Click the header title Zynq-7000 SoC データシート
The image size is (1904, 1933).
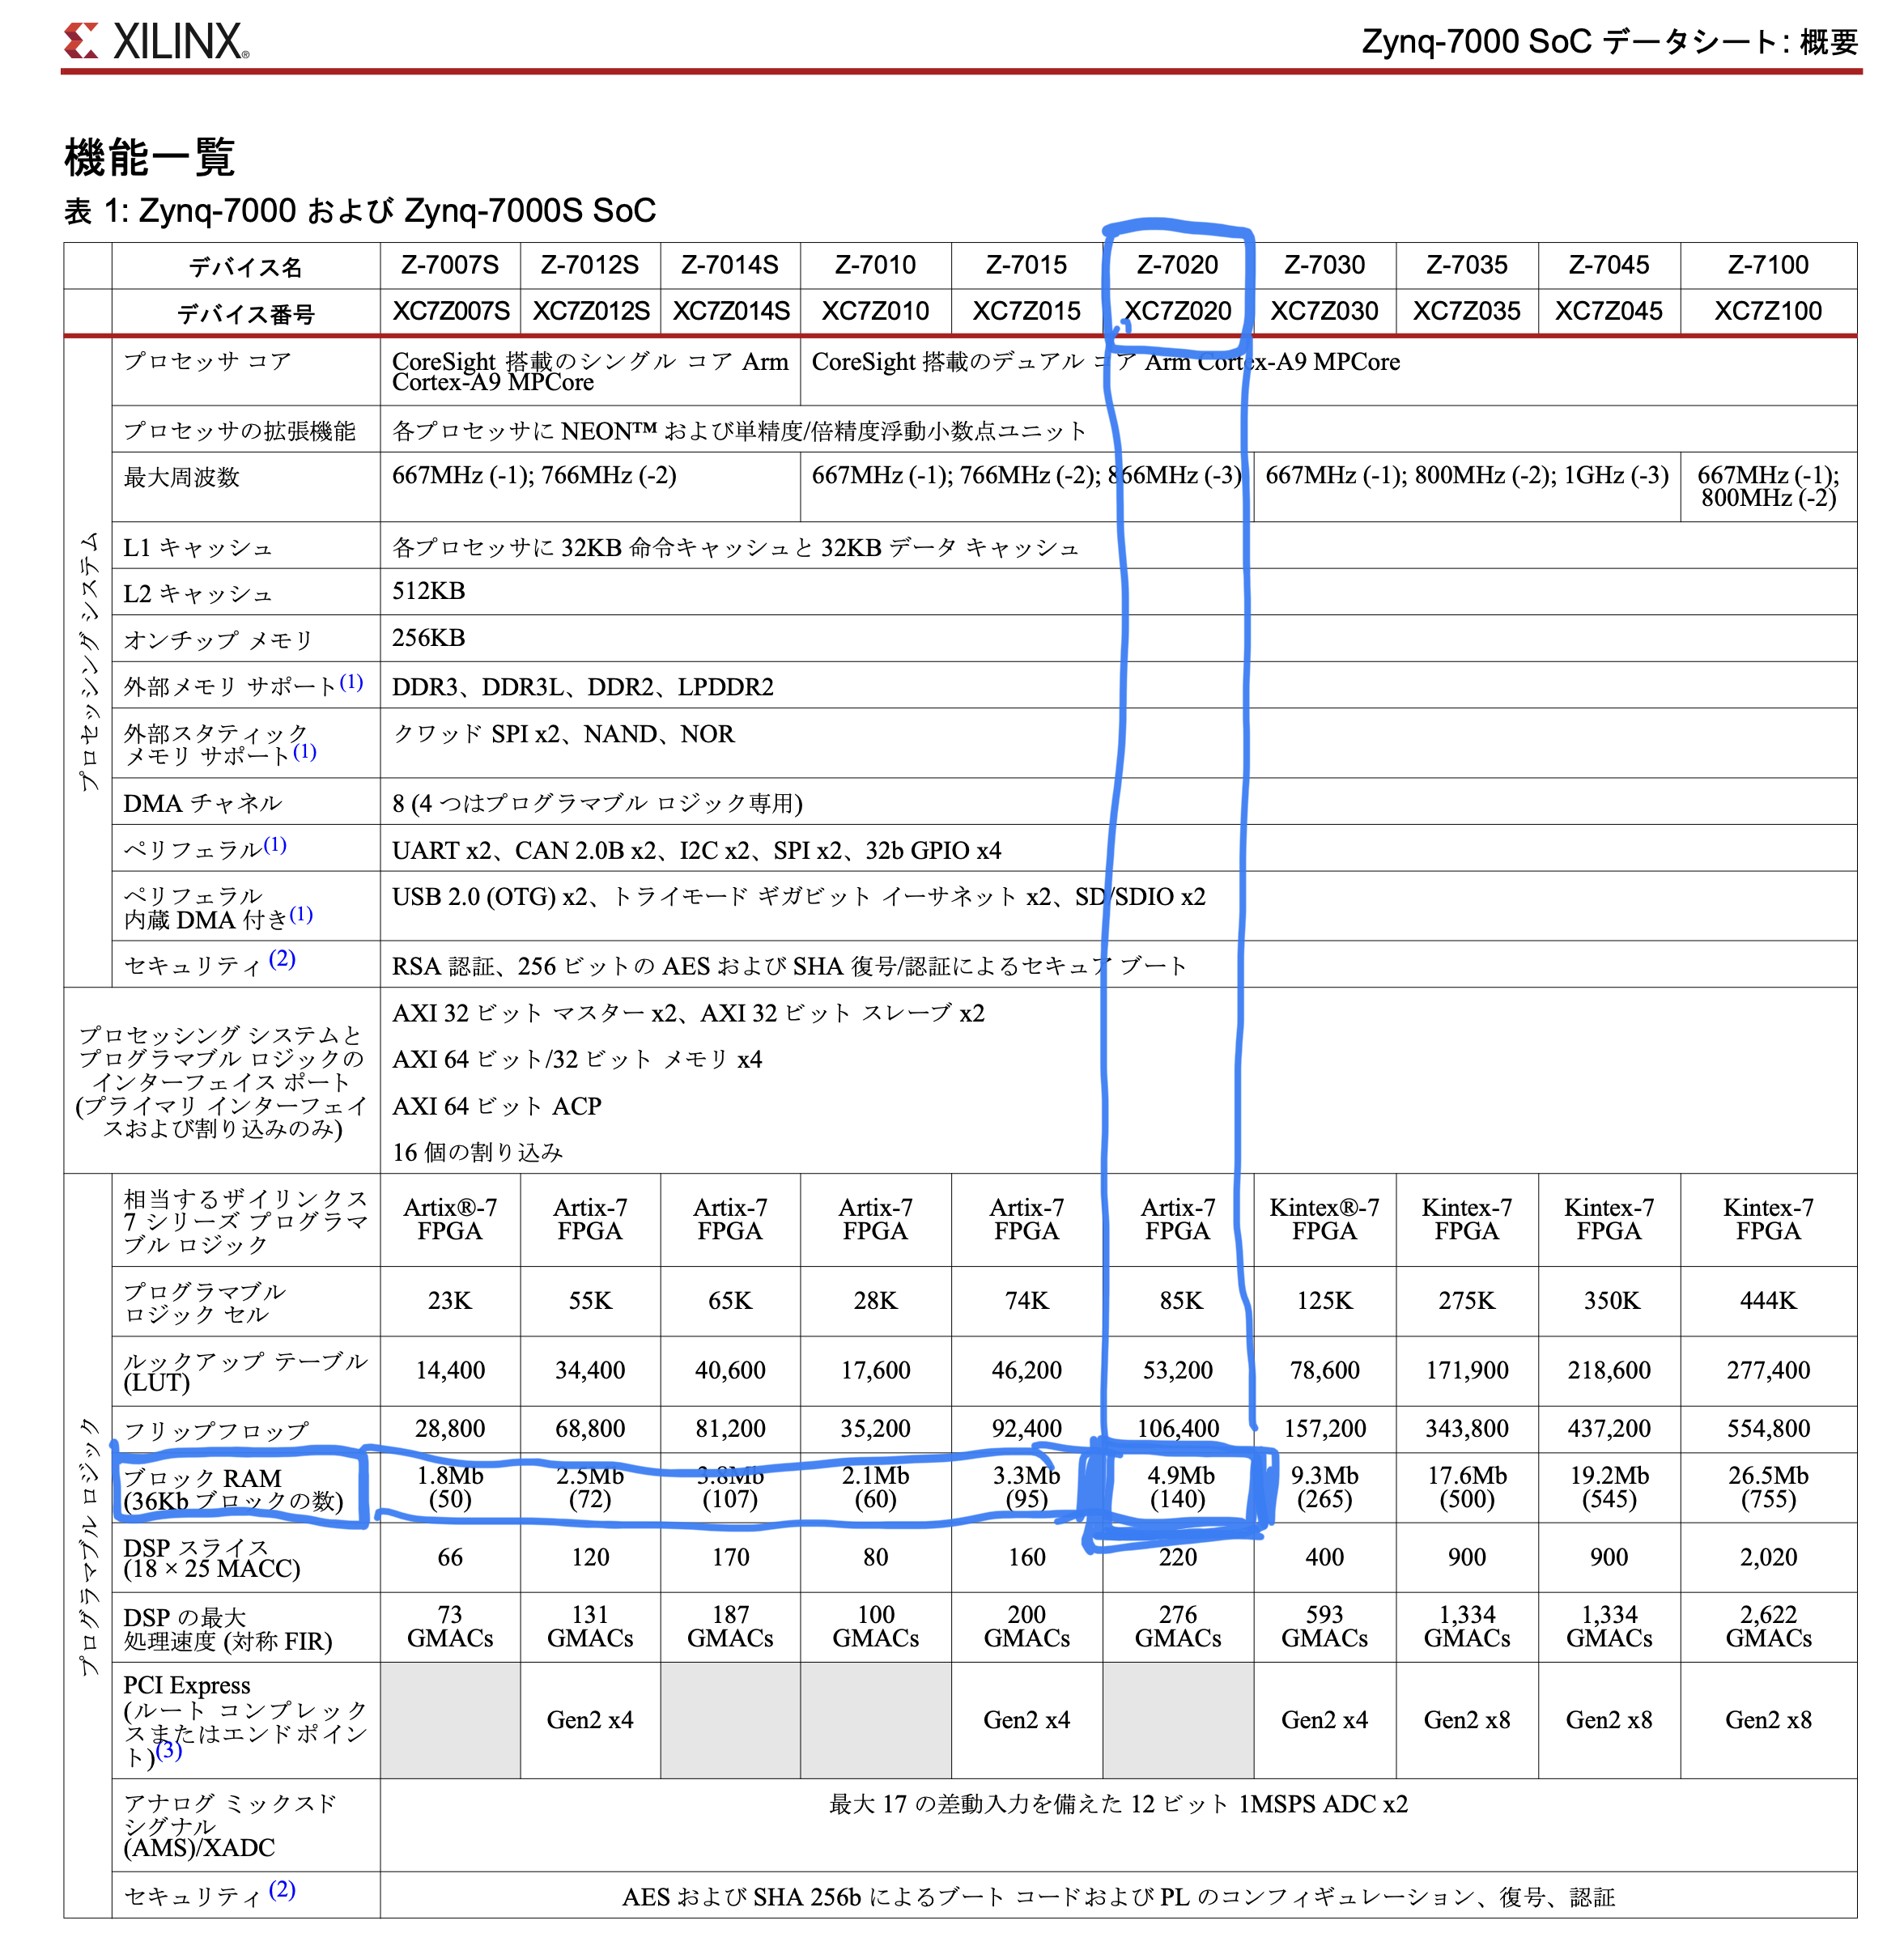[x=1609, y=42]
